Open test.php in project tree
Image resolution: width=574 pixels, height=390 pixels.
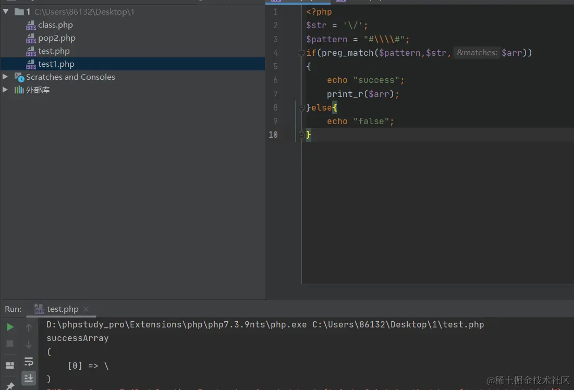[x=54, y=51]
